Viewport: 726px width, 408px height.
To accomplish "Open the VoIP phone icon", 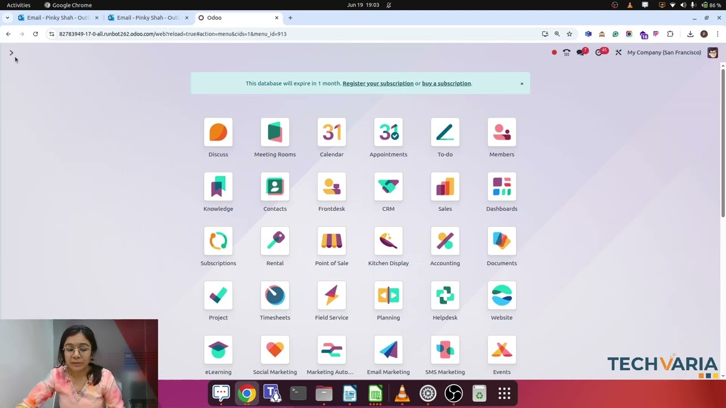I will point(567,52).
